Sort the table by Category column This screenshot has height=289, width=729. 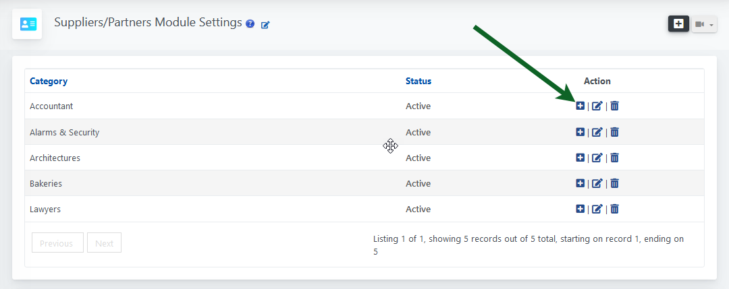pos(49,81)
